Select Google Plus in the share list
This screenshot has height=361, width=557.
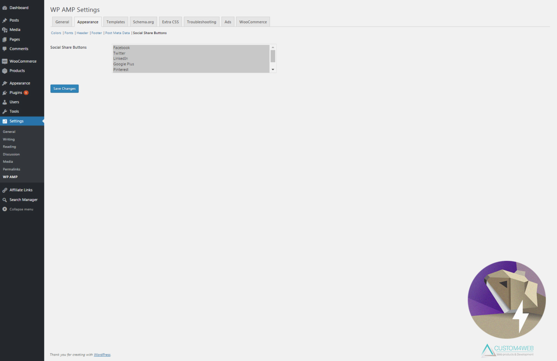click(191, 64)
